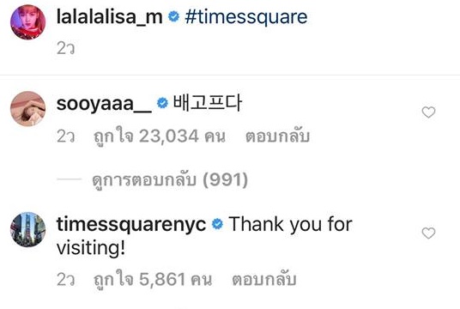The height and width of the screenshot is (309, 460).
Task: Reply to the sooyaaa__ comment
Action: 277,136
